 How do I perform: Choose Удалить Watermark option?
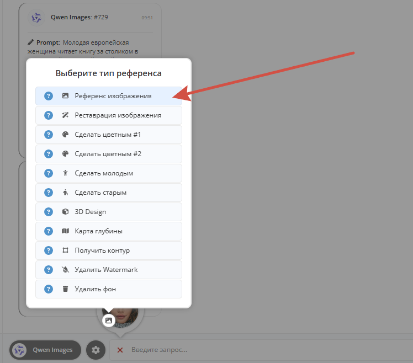click(x=109, y=270)
